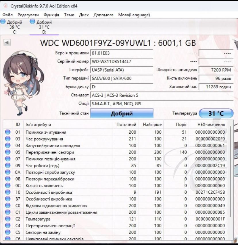Click the CrystalDiskInfo app icon in the title bar
This screenshot has width=238, height=245.
coord(6,6)
